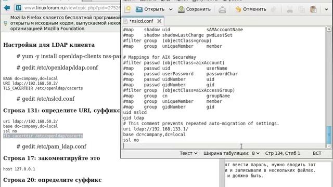Expand the recent files arrow next to Открыть

[x=171, y=9]
